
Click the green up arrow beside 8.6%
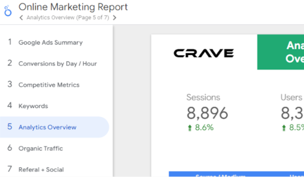(x=190, y=128)
